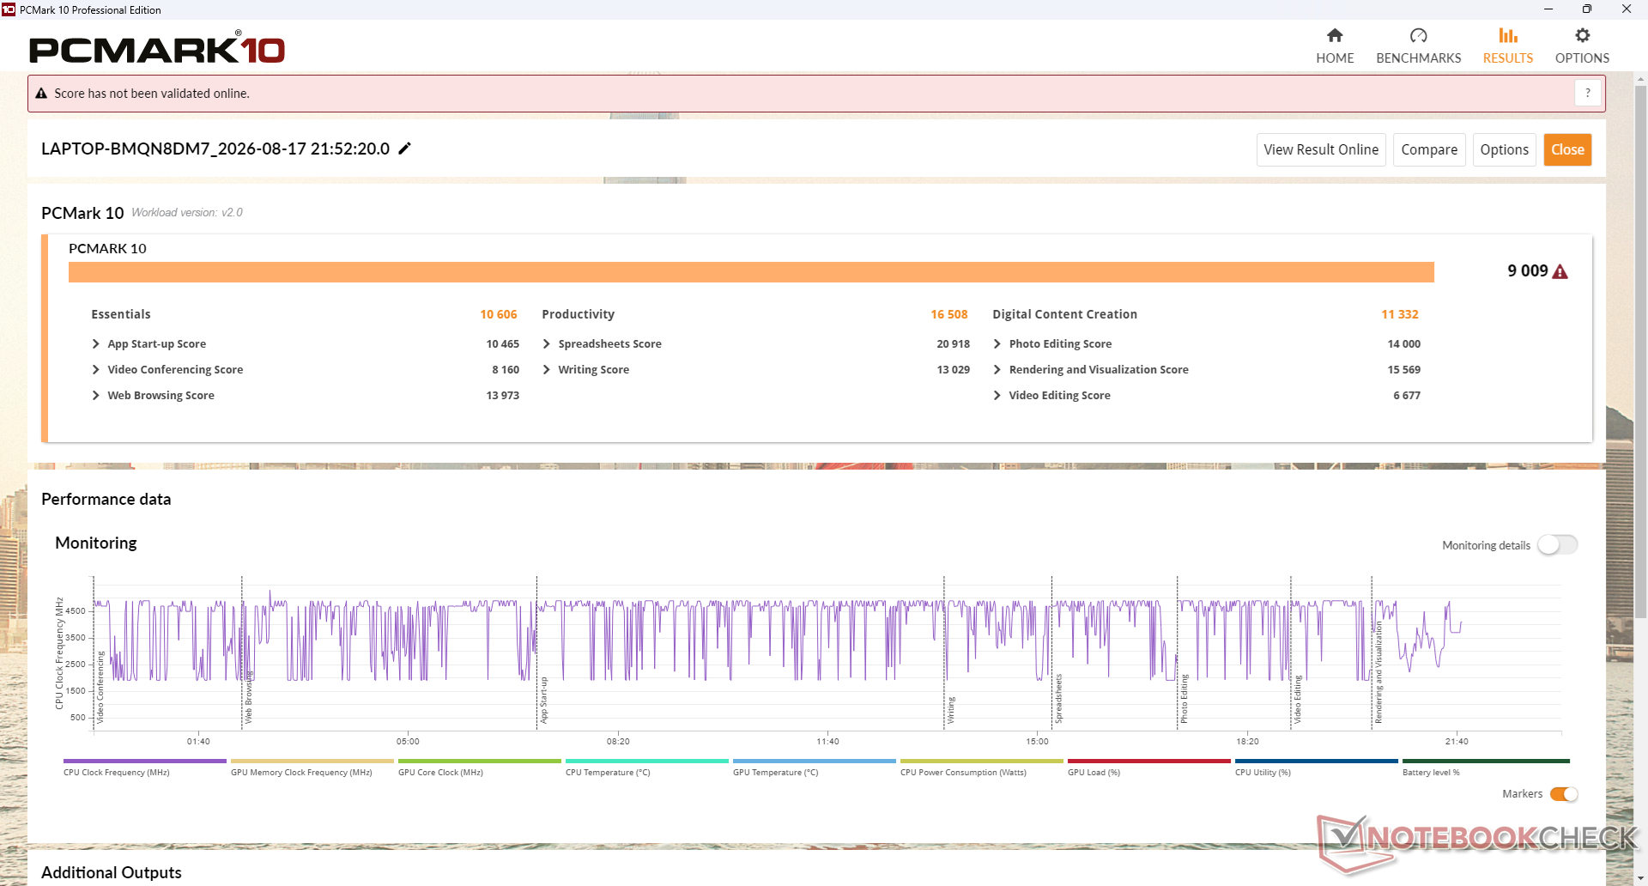Screen dimensions: 1648x886
Task: Toggle the Monitoring details switch
Action: [x=1558, y=545]
